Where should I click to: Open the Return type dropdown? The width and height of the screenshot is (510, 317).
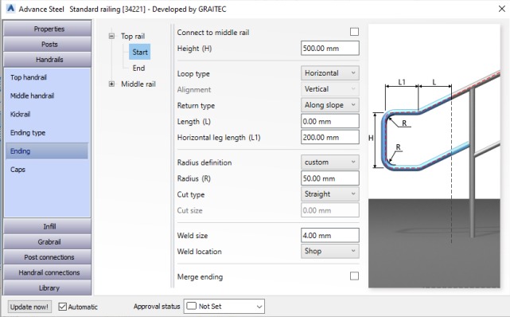pyautogui.click(x=330, y=105)
